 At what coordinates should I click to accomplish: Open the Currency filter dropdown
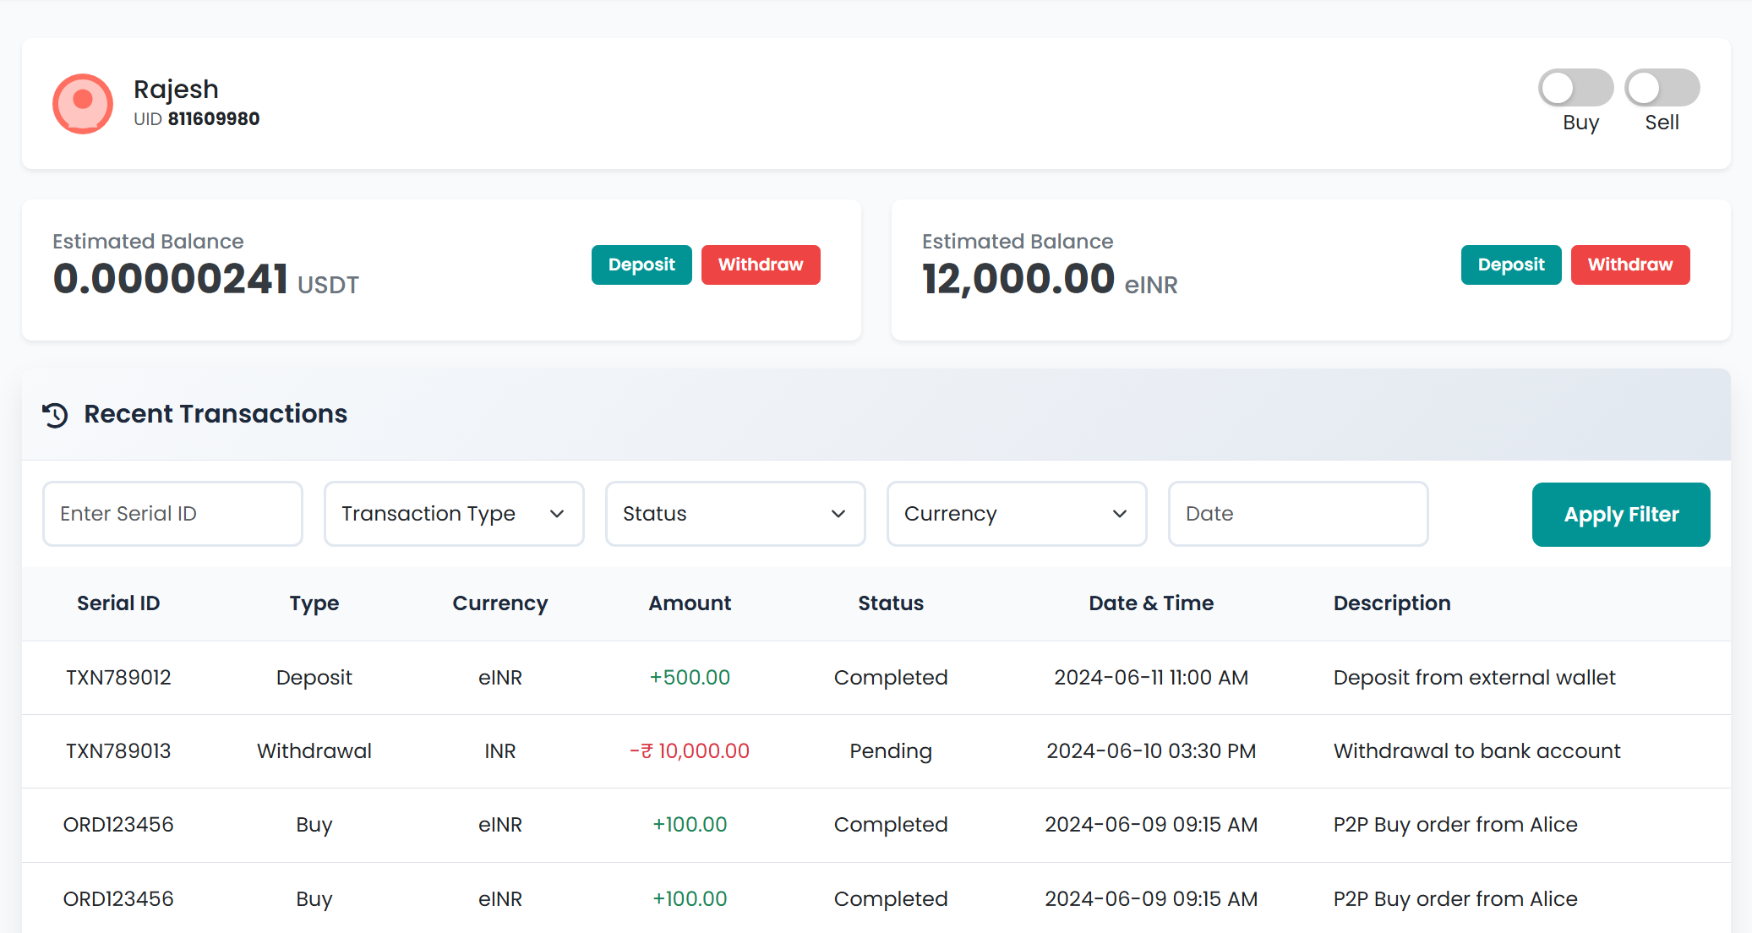(x=1017, y=514)
